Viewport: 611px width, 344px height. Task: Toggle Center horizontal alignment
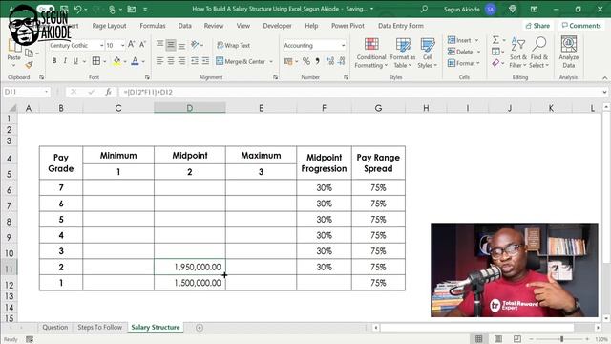click(x=171, y=61)
